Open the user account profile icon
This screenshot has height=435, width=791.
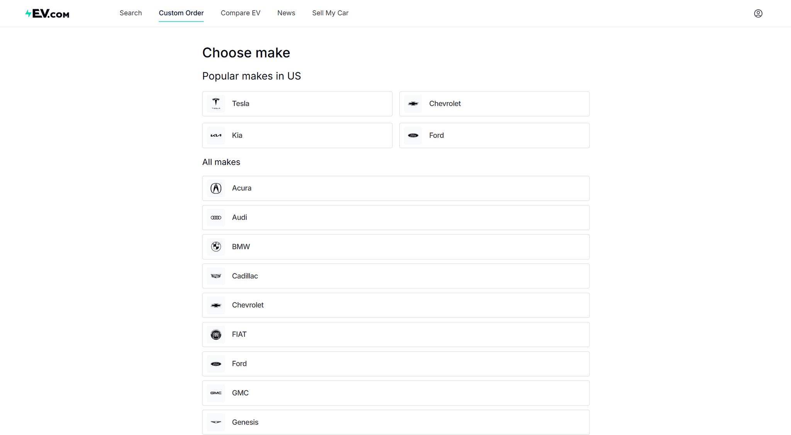point(758,14)
